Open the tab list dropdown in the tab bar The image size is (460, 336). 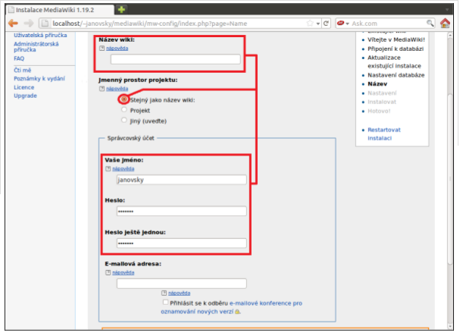[447, 9]
